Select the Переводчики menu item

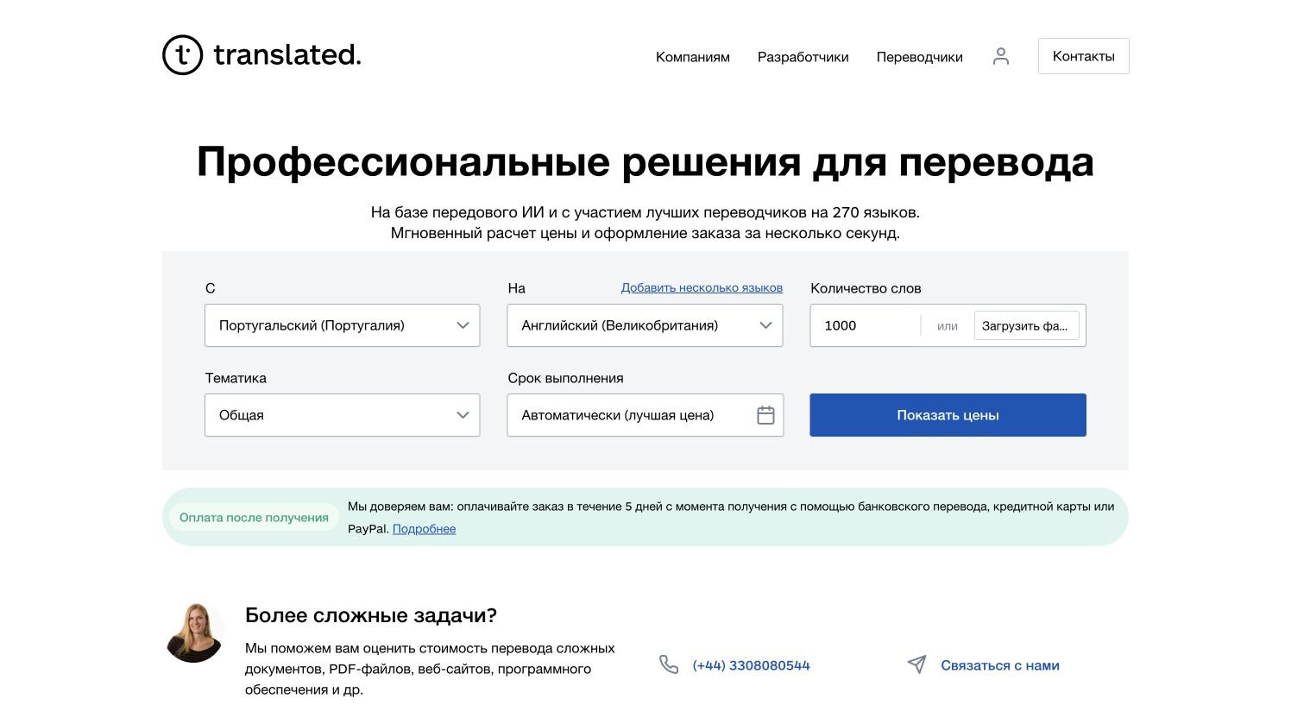click(x=920, y=57)
